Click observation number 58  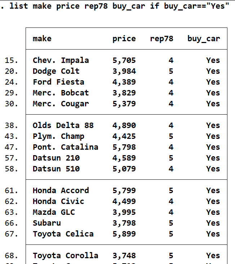point(12,169)
